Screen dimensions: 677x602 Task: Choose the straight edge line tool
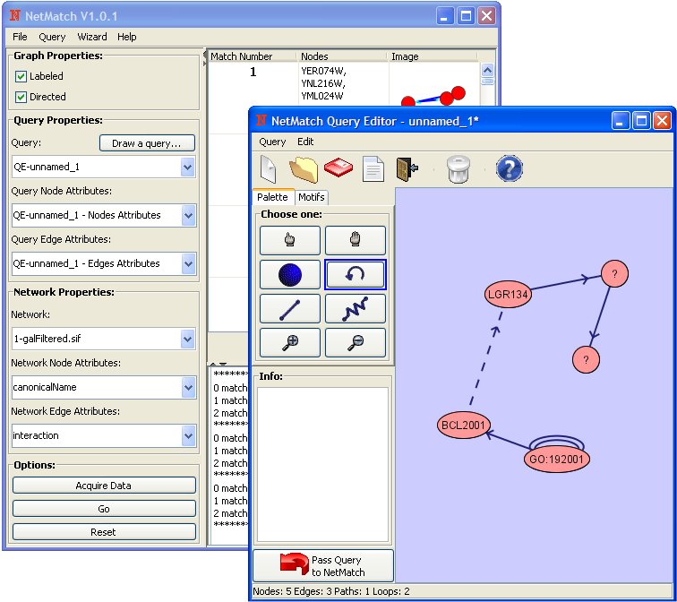pyautogui.click(x=290, y=309)
